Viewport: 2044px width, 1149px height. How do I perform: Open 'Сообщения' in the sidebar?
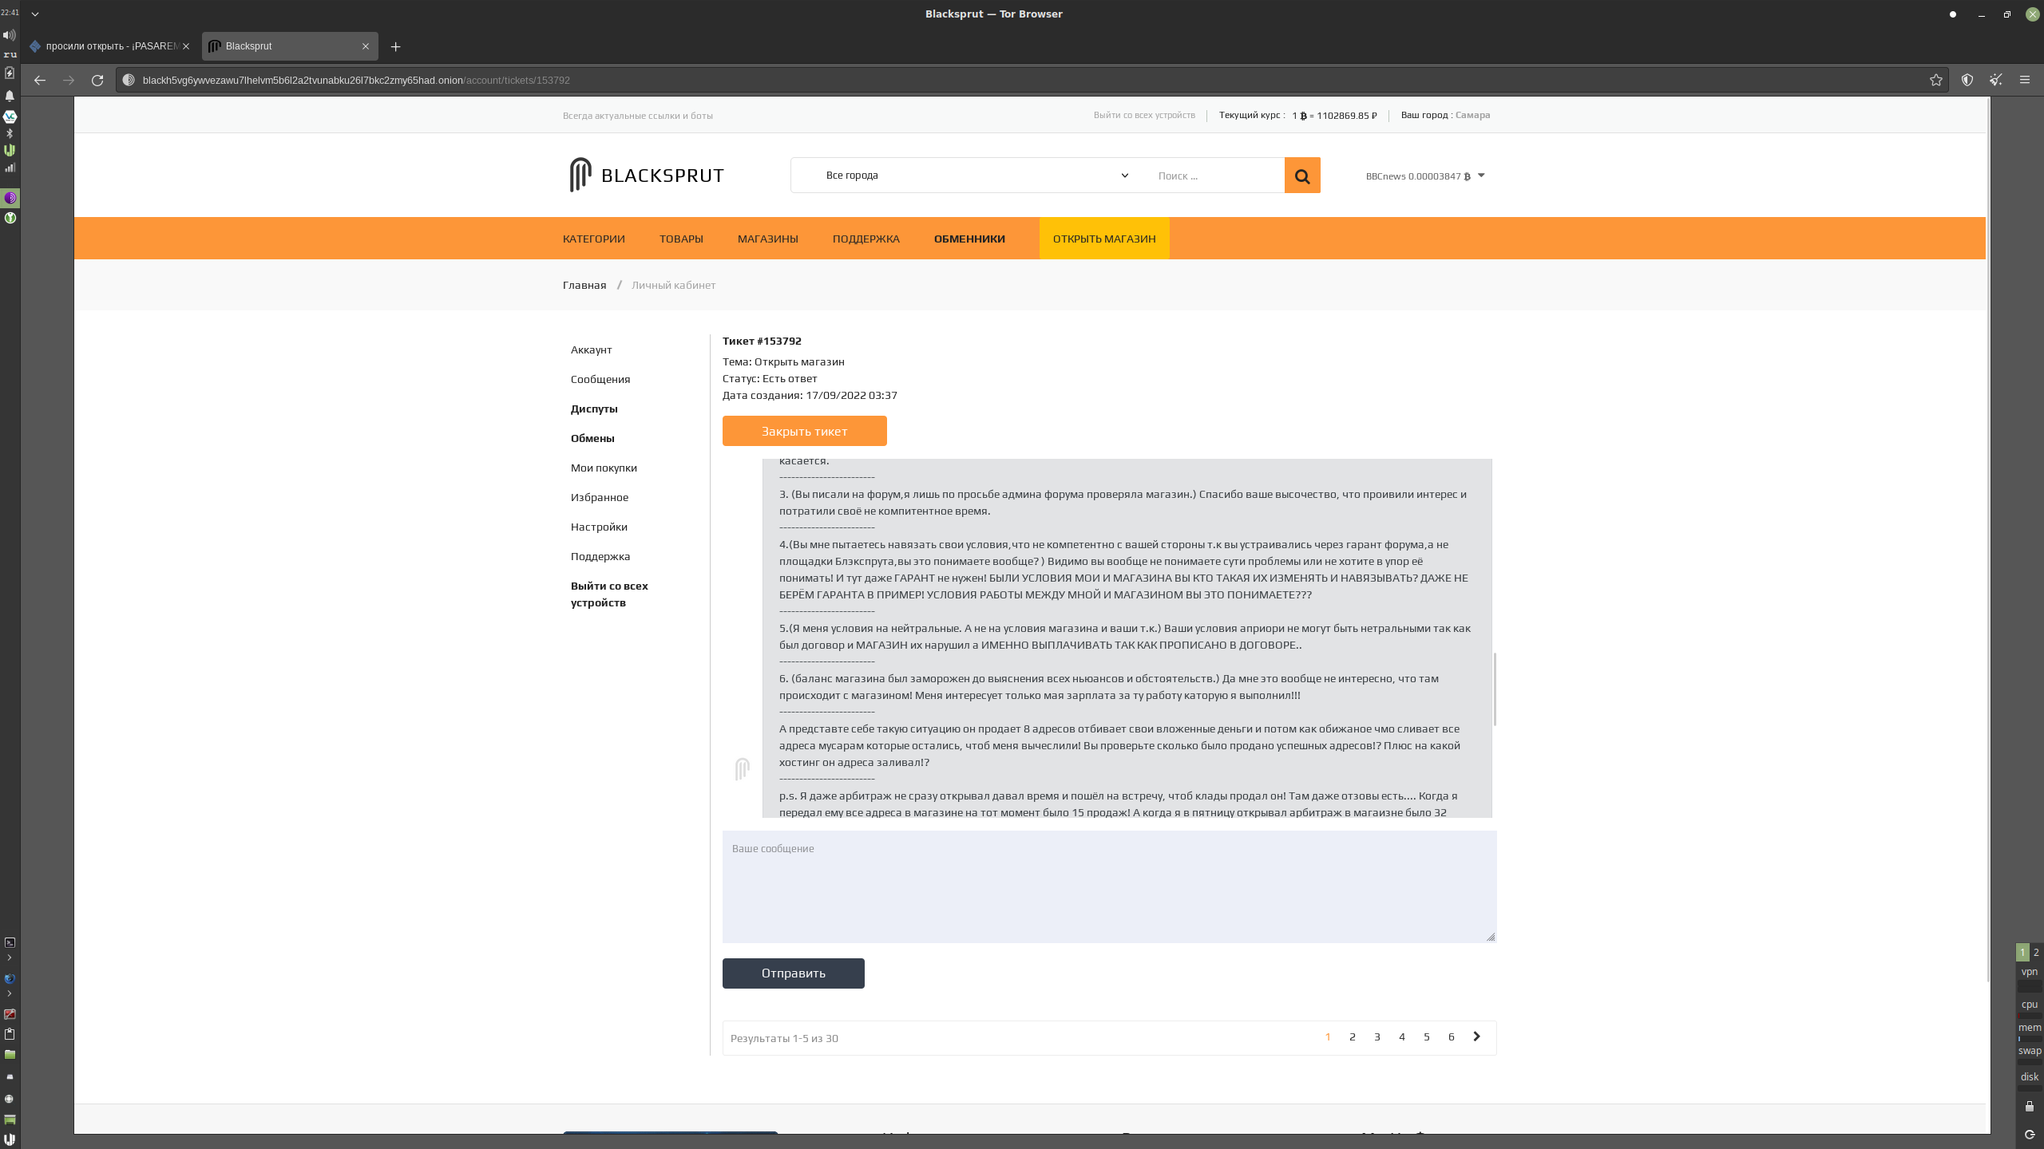600,379
